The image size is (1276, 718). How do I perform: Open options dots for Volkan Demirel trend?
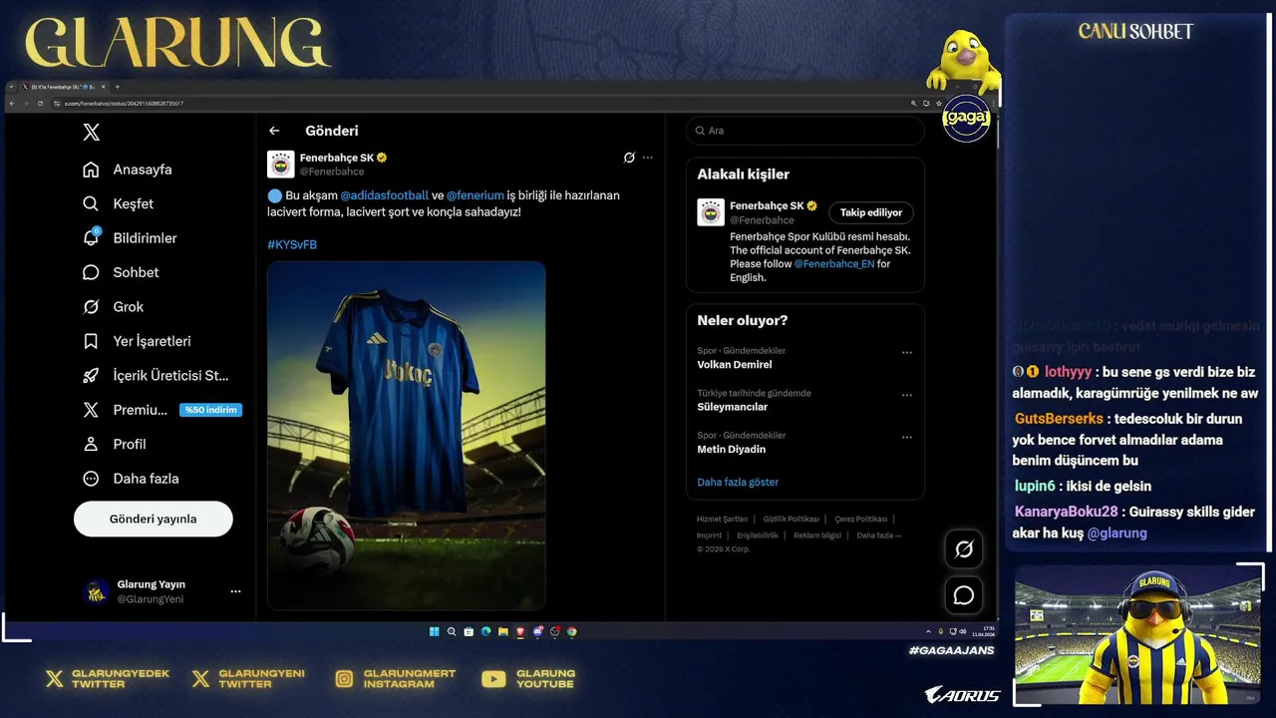[x=907, y=352]
